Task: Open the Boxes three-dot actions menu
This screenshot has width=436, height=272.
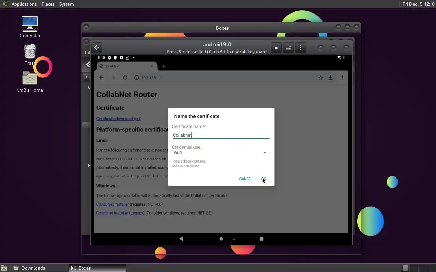Action: 301,48
